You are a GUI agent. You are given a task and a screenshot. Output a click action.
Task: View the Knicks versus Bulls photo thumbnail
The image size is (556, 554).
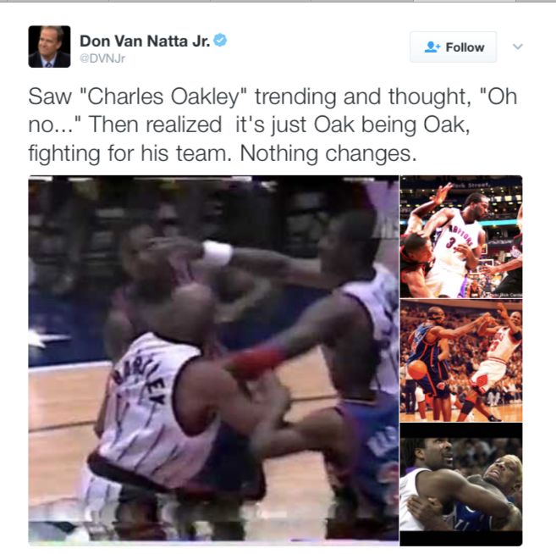[x=461, y=361]
